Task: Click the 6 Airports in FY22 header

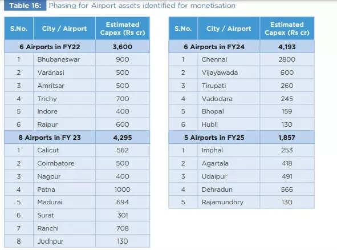Action: (x=50, y=47)
